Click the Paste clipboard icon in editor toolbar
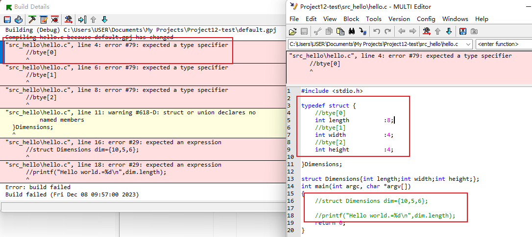This screenshot has height=237, width=532. [340, 31]
